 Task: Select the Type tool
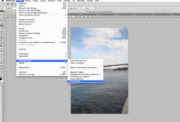pyautogui.click(x=1, y=57)
